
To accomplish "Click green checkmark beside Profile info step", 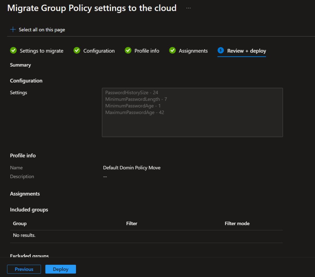I will point(128,50).
